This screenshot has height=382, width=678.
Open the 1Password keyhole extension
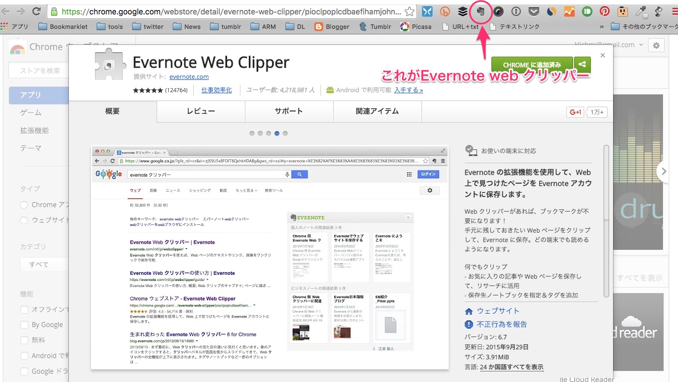pyautogui.click(x=516, y=11)
